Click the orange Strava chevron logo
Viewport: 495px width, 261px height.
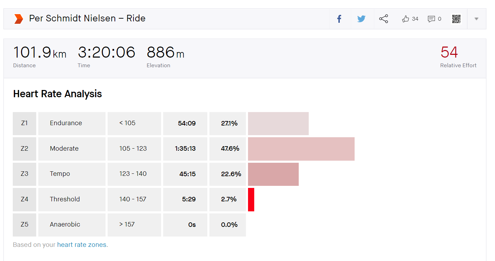[x=19, y=19]
